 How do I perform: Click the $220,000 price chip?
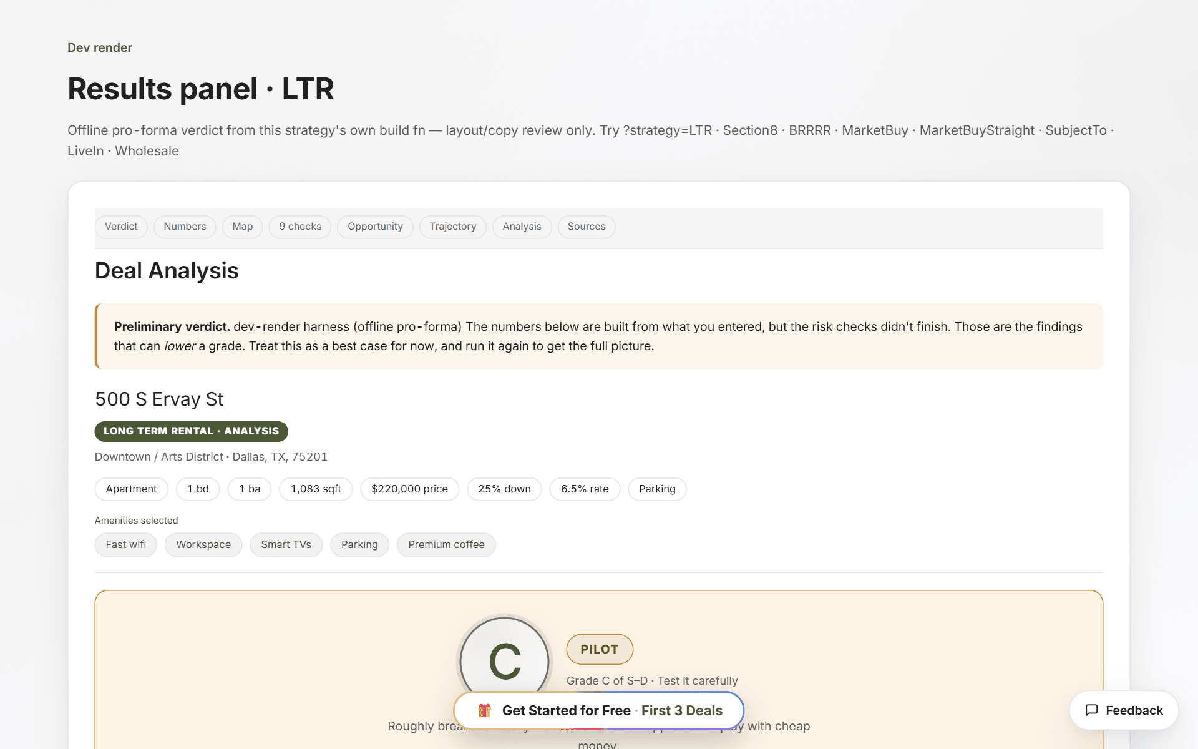[409, 489]
